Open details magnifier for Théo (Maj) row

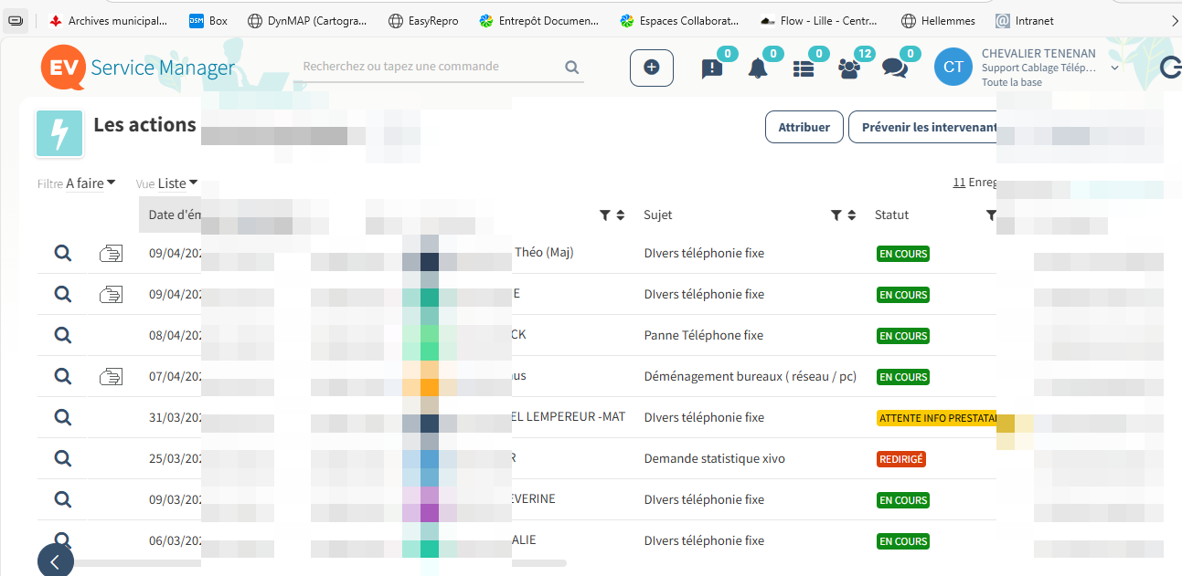63,253
